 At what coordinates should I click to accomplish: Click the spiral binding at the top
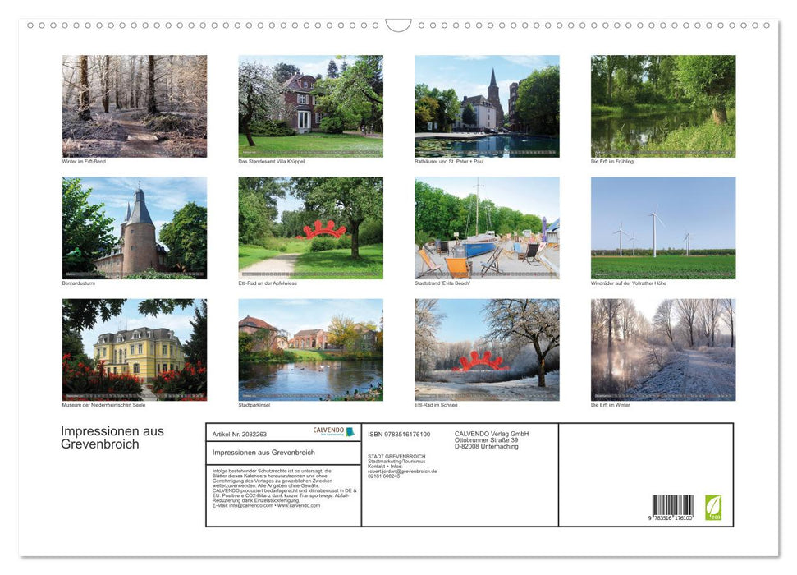tap(398, 27)
